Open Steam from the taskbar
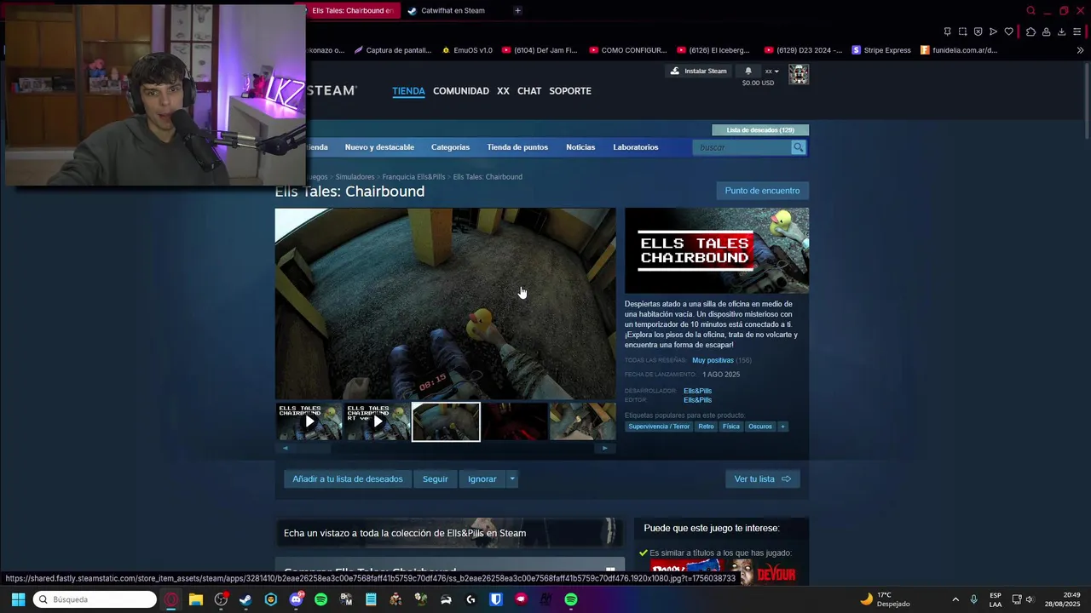 click(245, 599)
